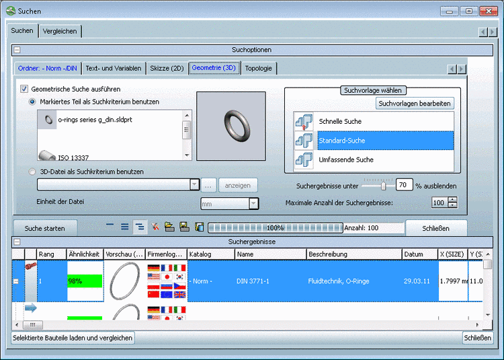Click the export results icon beside progress bar
Viewport: 504px width, 360px height.
[x=199, y=227]
